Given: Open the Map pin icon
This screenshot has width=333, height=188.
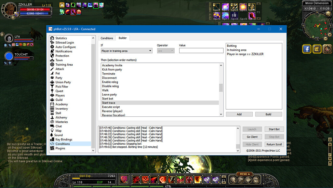Looking at the screenshot, I should click(x=52, y=131).
